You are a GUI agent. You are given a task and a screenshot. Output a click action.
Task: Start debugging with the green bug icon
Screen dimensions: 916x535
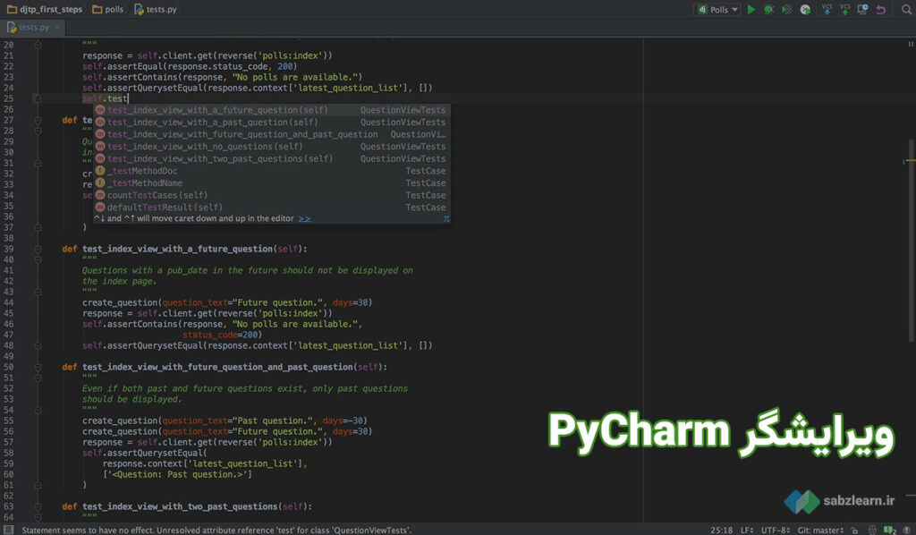pyautogui.click(x=768, y=10)
